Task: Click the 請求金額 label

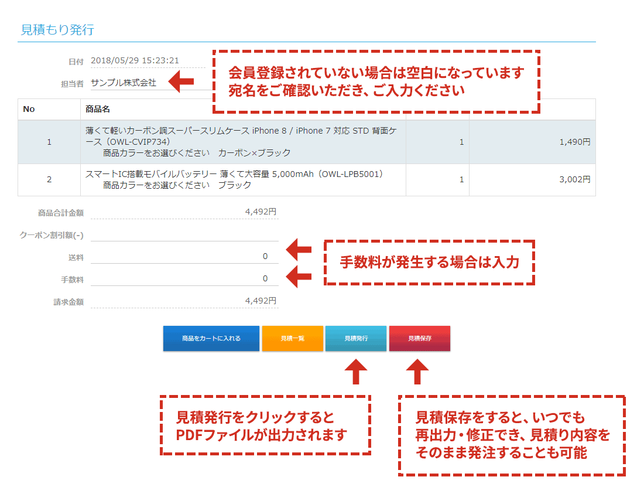Action: tap(68, 302)
